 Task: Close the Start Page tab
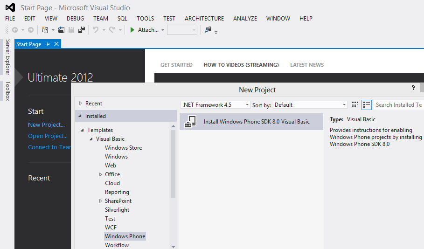56,44
